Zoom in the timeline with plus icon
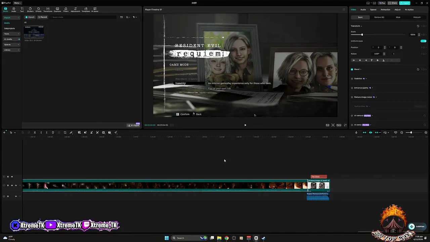Viewport: 430px width, 242px height. (426, 132)
